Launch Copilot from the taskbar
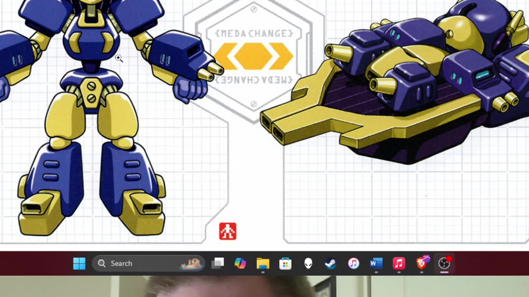Screen dimensions: 529x297 240,263
